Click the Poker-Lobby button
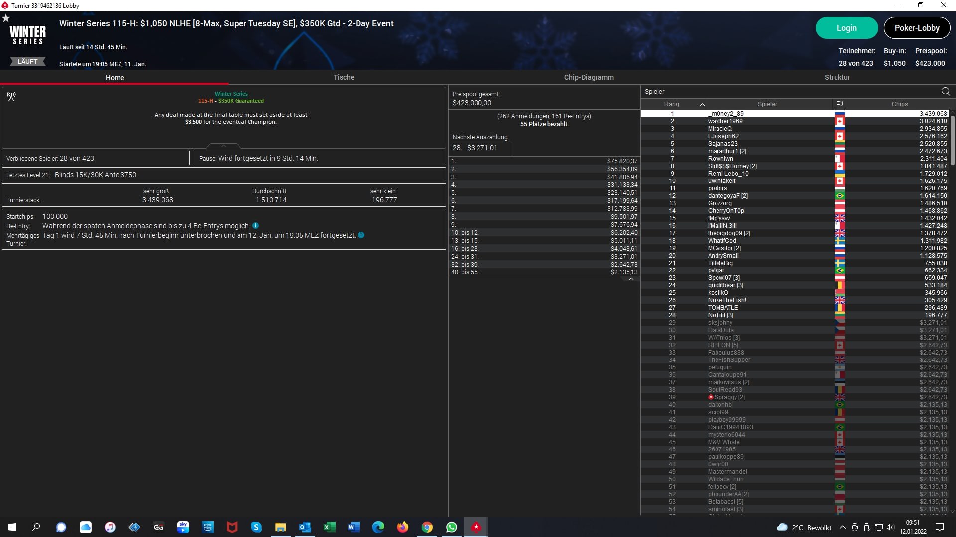The image size is (956, 537). pos(916,28)
